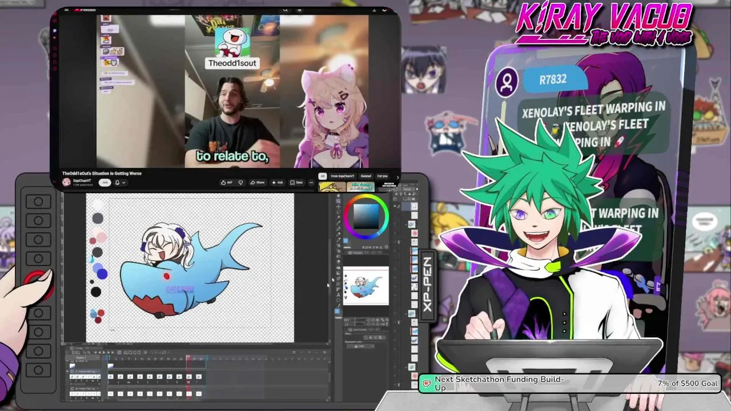Viewport: 731px width, 411px height.
Task: Click the shark image in Sub View panel
Action: pos(366,285)
